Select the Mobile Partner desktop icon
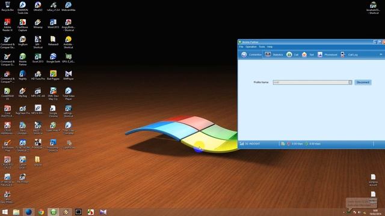This screenshot has width=385, height=216. pyautogui.click(x=23, y=59)
